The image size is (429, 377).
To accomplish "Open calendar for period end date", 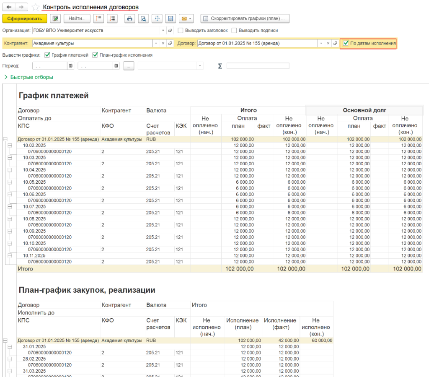I will (x=116, y=66).
